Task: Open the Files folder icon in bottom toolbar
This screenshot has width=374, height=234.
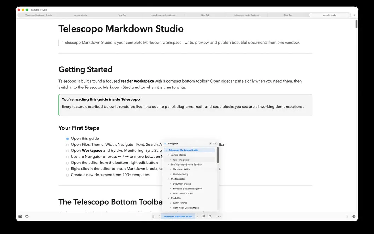Action: pos(20,216)
